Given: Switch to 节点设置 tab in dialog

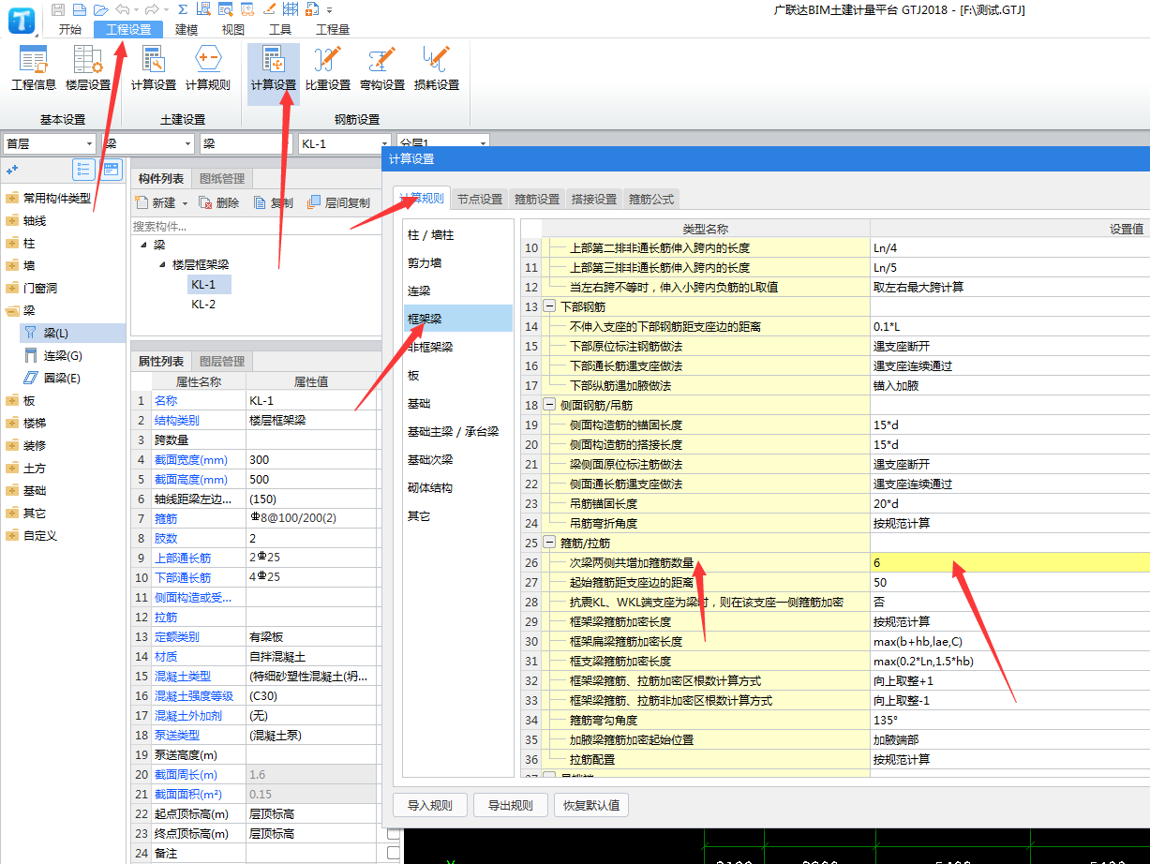Looking at the screenshot, I should click(x=480, y=199).
